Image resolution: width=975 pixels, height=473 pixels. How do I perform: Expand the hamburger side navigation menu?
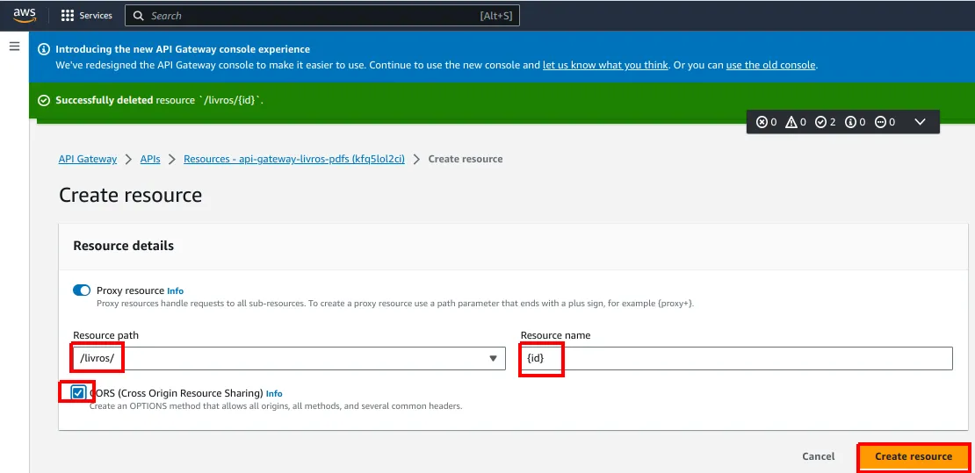(14, 47)
